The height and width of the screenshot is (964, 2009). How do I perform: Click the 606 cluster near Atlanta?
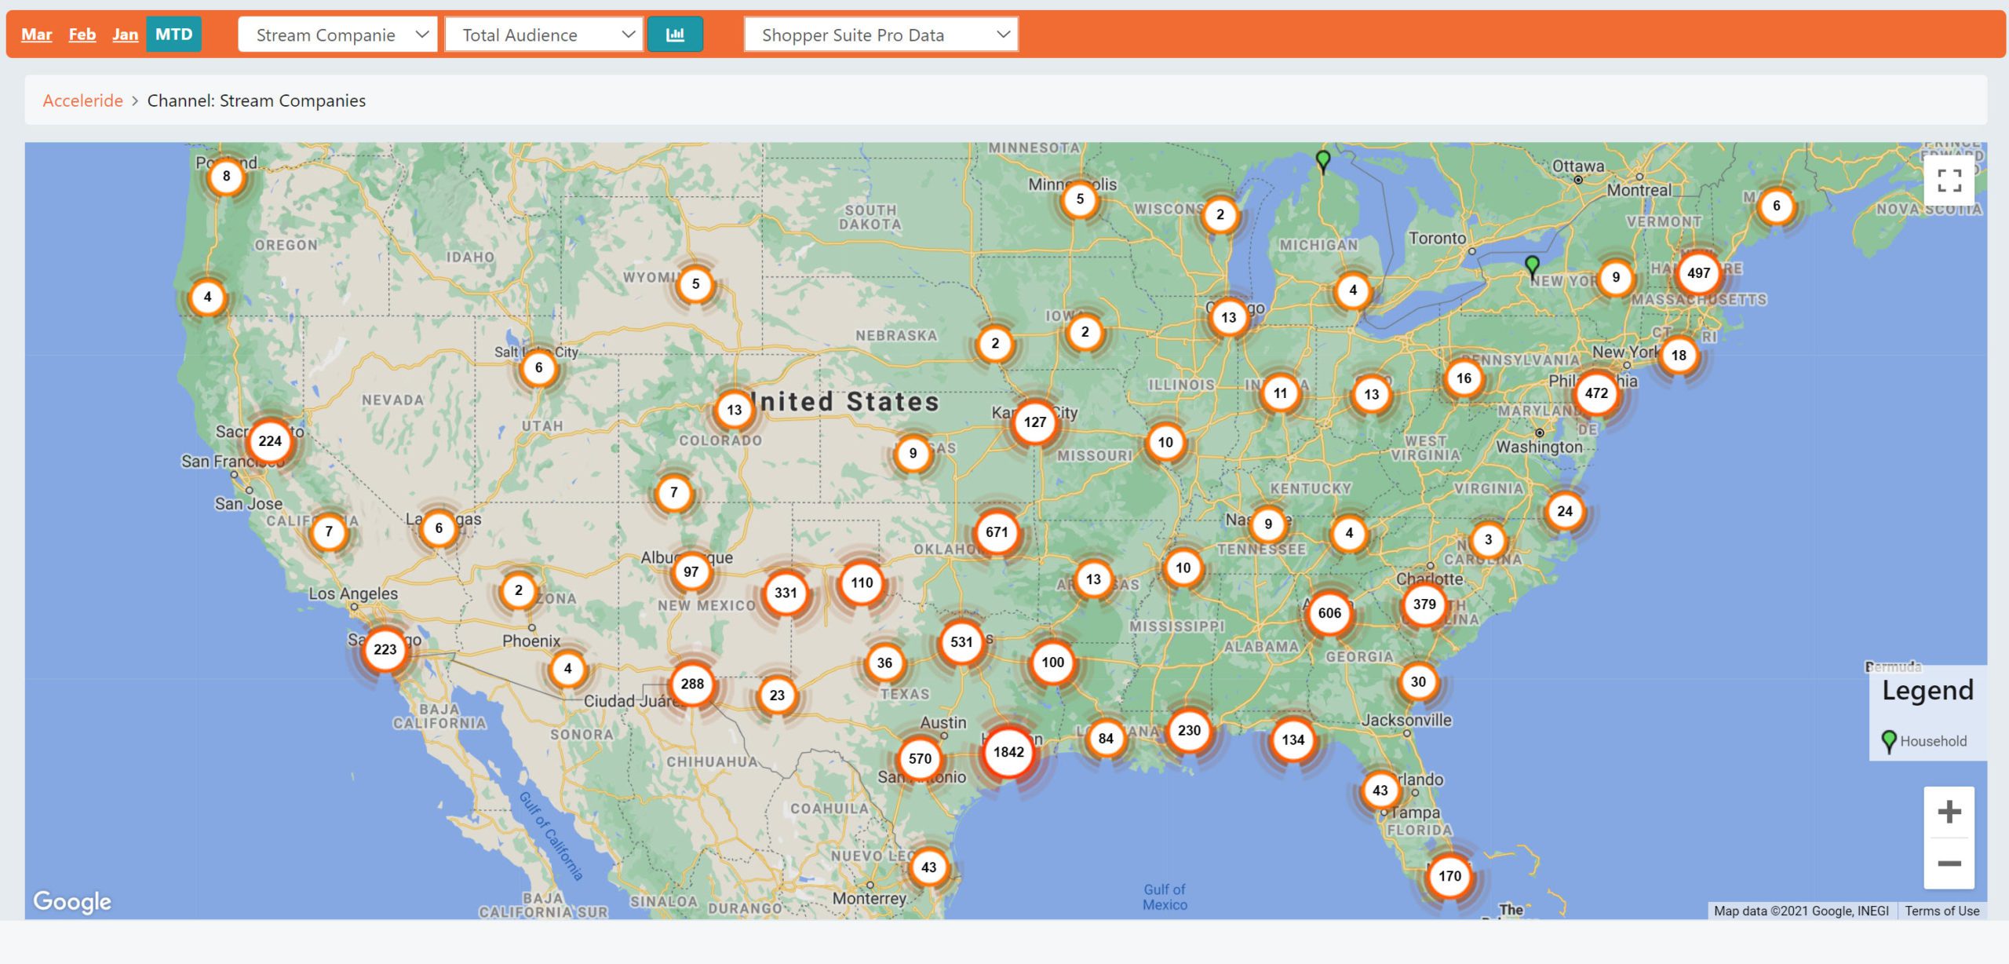[x=1329, y=613]
